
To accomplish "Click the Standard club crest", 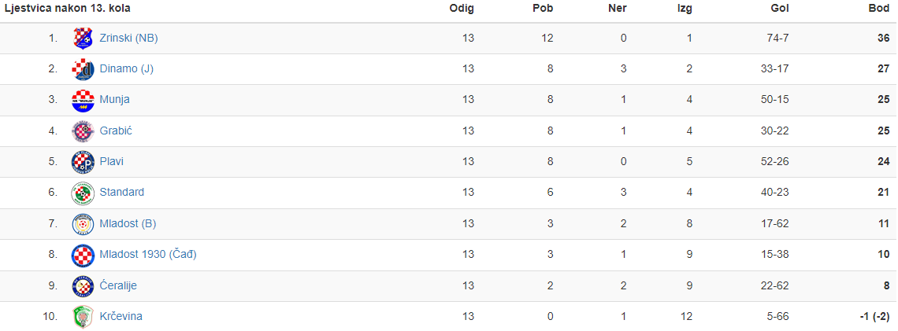I will coord(83,193).
